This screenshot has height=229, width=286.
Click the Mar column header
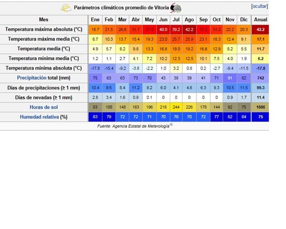click(122, 20)
